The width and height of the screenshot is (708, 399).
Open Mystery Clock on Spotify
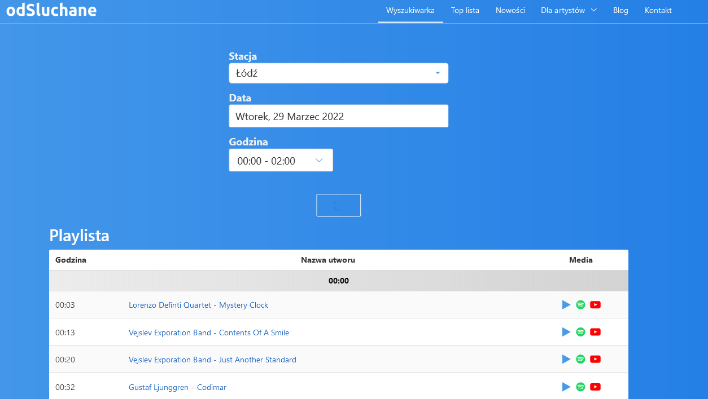tap(580, 305)
